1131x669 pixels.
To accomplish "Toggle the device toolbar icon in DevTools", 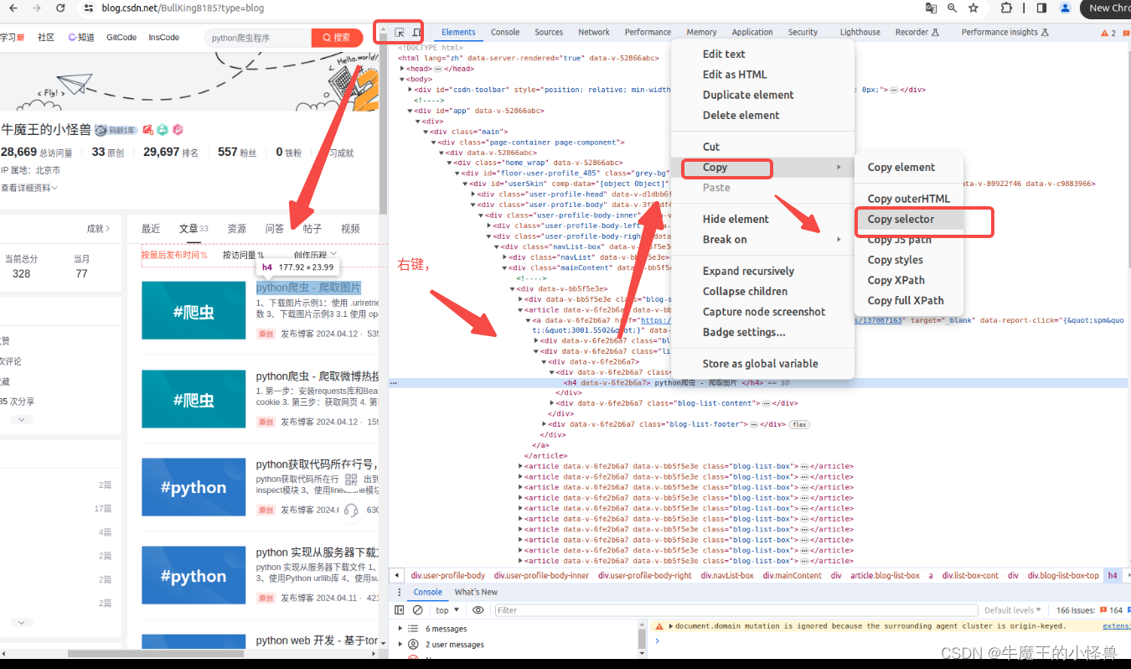I will point(416,33).
